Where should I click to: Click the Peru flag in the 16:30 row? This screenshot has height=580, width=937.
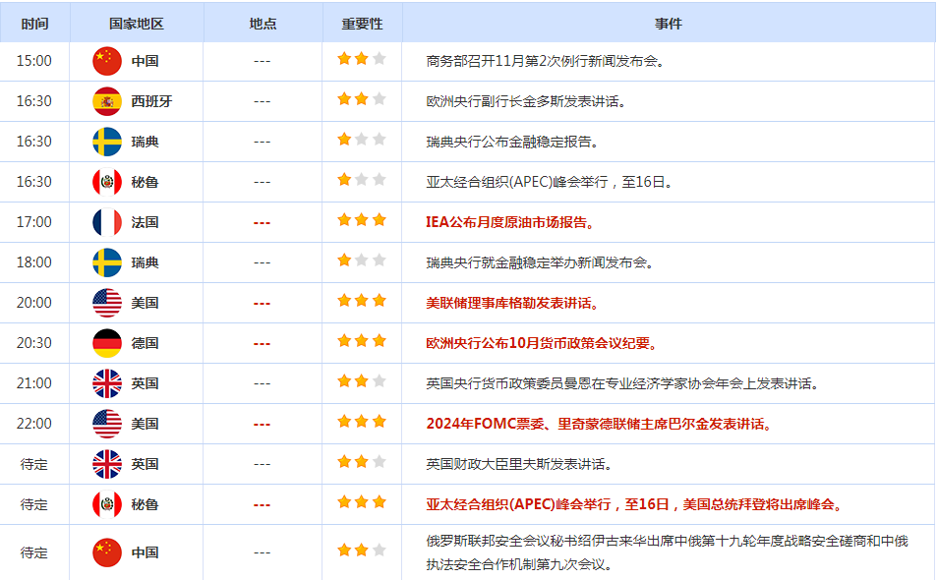click(107, 182)
